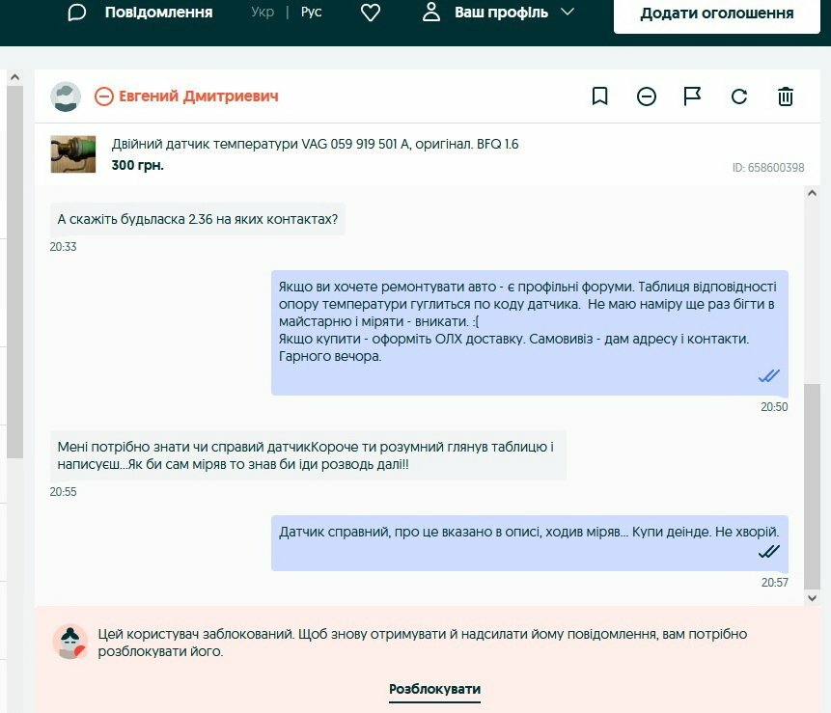Click the profile person icon
Image resolution: width=831 pixels, height=713 pixels.
(431, 12)
